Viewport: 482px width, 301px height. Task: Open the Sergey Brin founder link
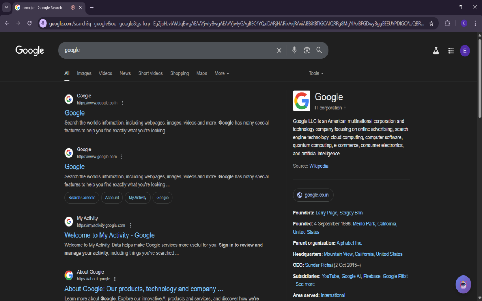(351, 213)
